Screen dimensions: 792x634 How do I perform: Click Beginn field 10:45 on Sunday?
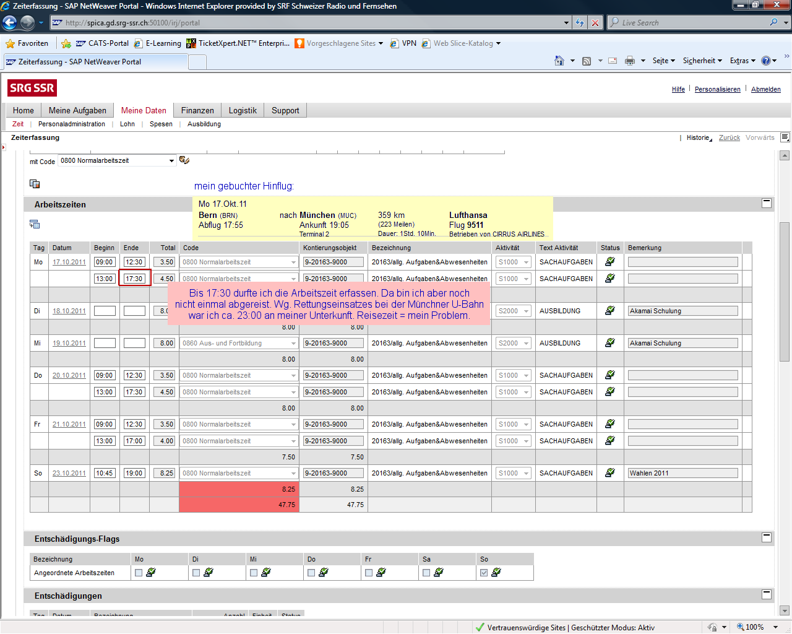coord(105,473)
